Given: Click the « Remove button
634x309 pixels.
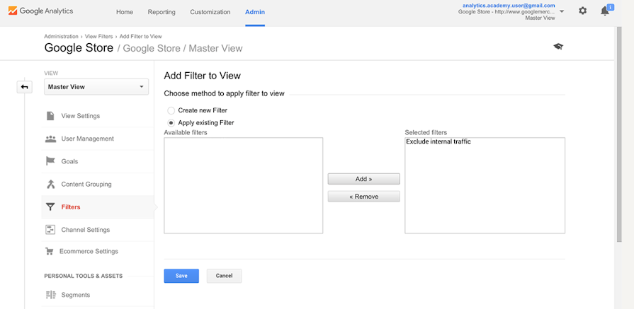Looking at the screenshot, I should 363,197.
